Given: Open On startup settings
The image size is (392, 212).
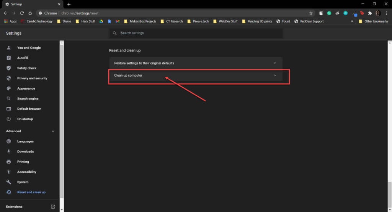Looking at the screenshot, I should click(x=25, y=119).
